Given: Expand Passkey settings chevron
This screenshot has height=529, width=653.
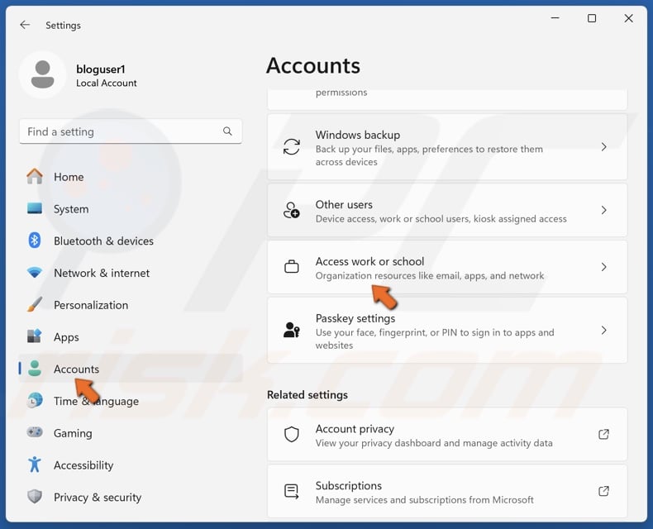Looking at the screenshot, I should pos(604,331).
